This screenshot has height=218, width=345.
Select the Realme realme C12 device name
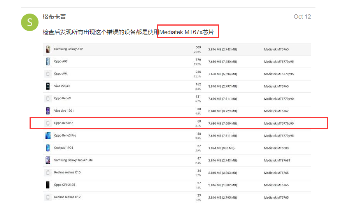click(67, 197)
